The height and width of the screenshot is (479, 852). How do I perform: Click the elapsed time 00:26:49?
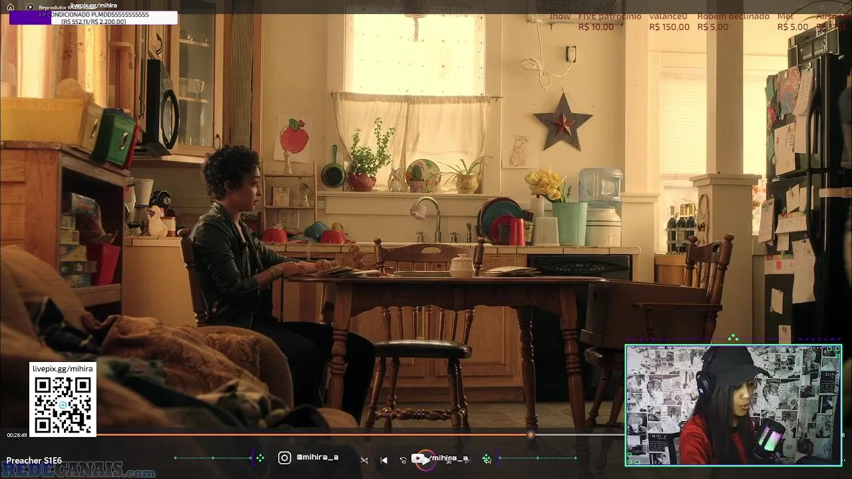click(x=17, y=435)
